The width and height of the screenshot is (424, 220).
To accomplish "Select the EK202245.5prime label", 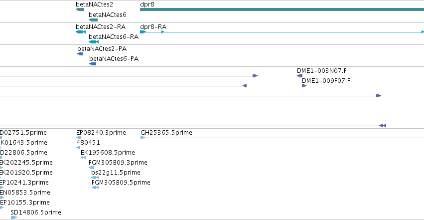I will pos(26,163).
